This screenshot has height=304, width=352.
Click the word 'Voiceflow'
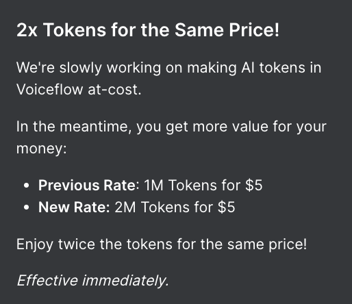(49, 89)
